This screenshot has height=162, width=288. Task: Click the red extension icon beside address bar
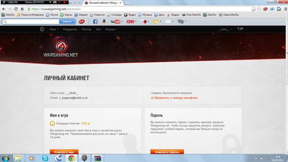pyautogui.click(x=265, y=9)
